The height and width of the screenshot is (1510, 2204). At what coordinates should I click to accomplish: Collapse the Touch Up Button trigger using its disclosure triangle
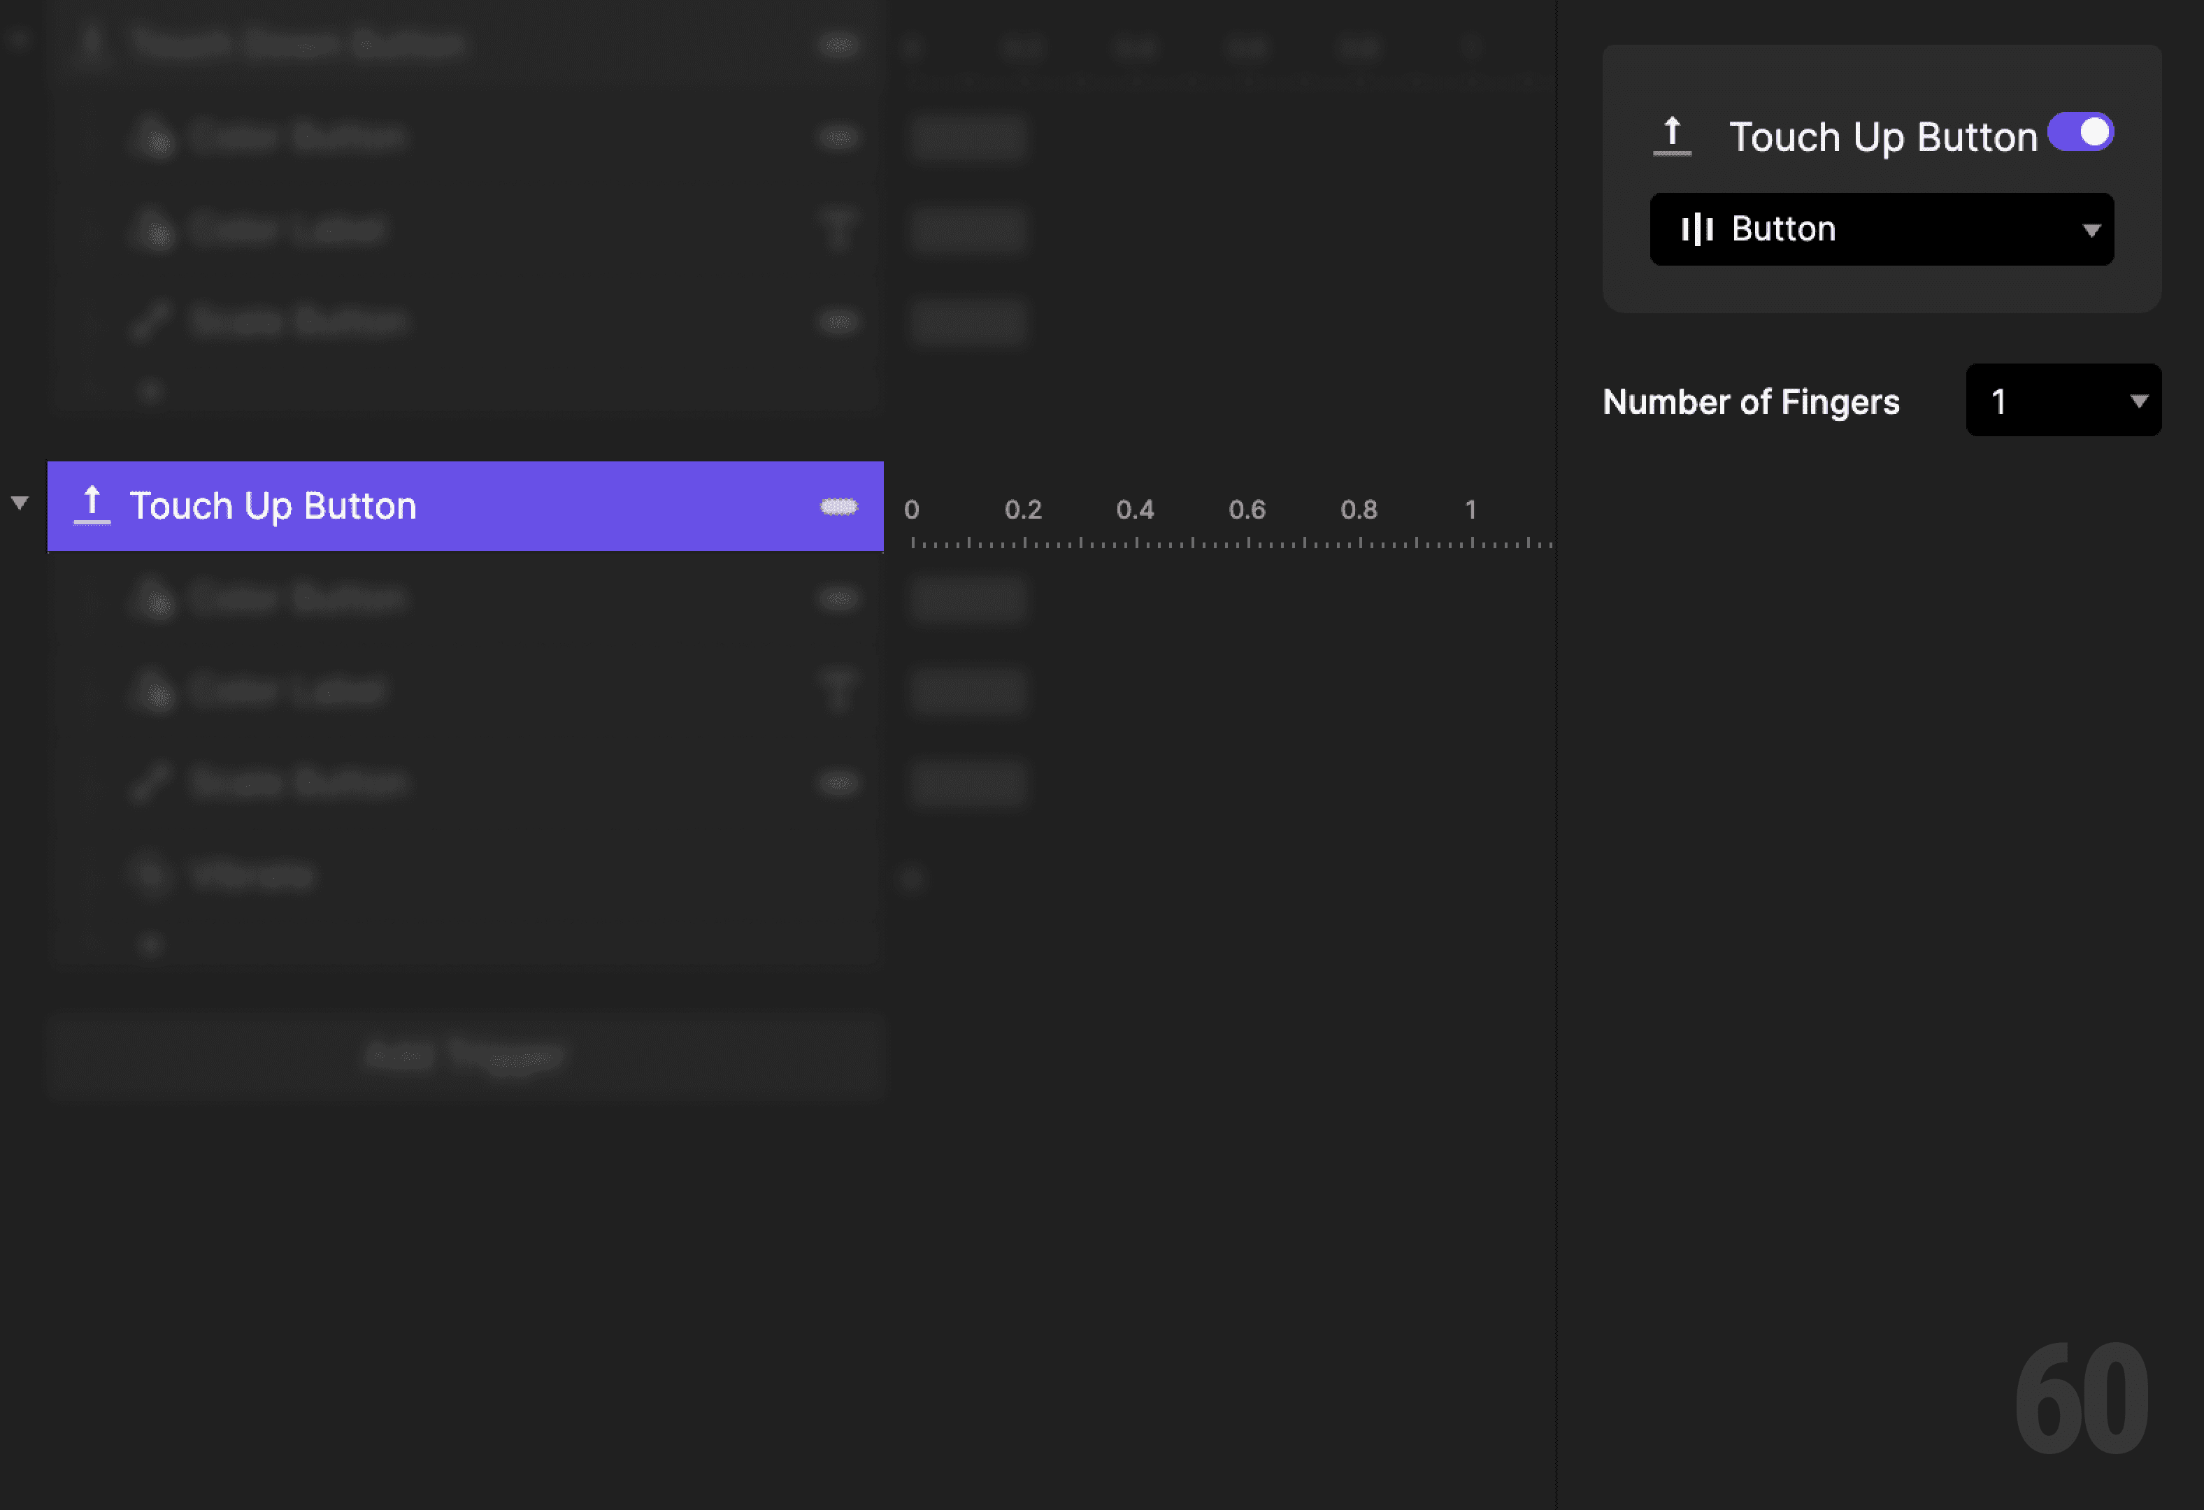coord(19,503)
